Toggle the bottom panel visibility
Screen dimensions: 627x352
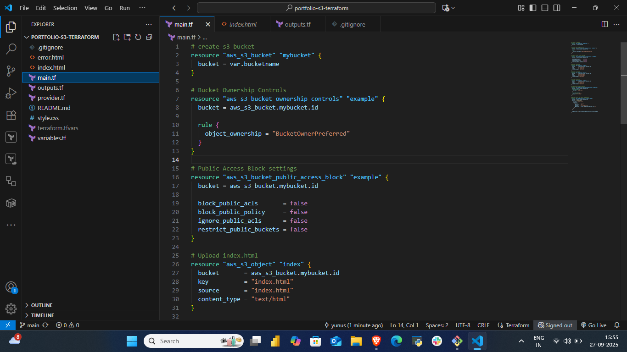[545, 8]
